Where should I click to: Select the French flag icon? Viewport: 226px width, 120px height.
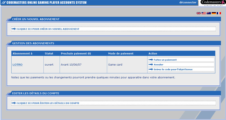coord(219,13)
